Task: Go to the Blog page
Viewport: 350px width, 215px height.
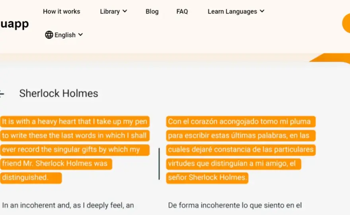Action: click(152, 12)
